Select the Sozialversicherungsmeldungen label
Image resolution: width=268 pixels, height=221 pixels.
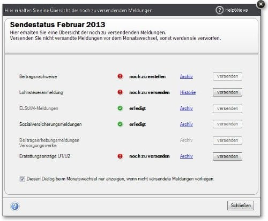point(50,124)
